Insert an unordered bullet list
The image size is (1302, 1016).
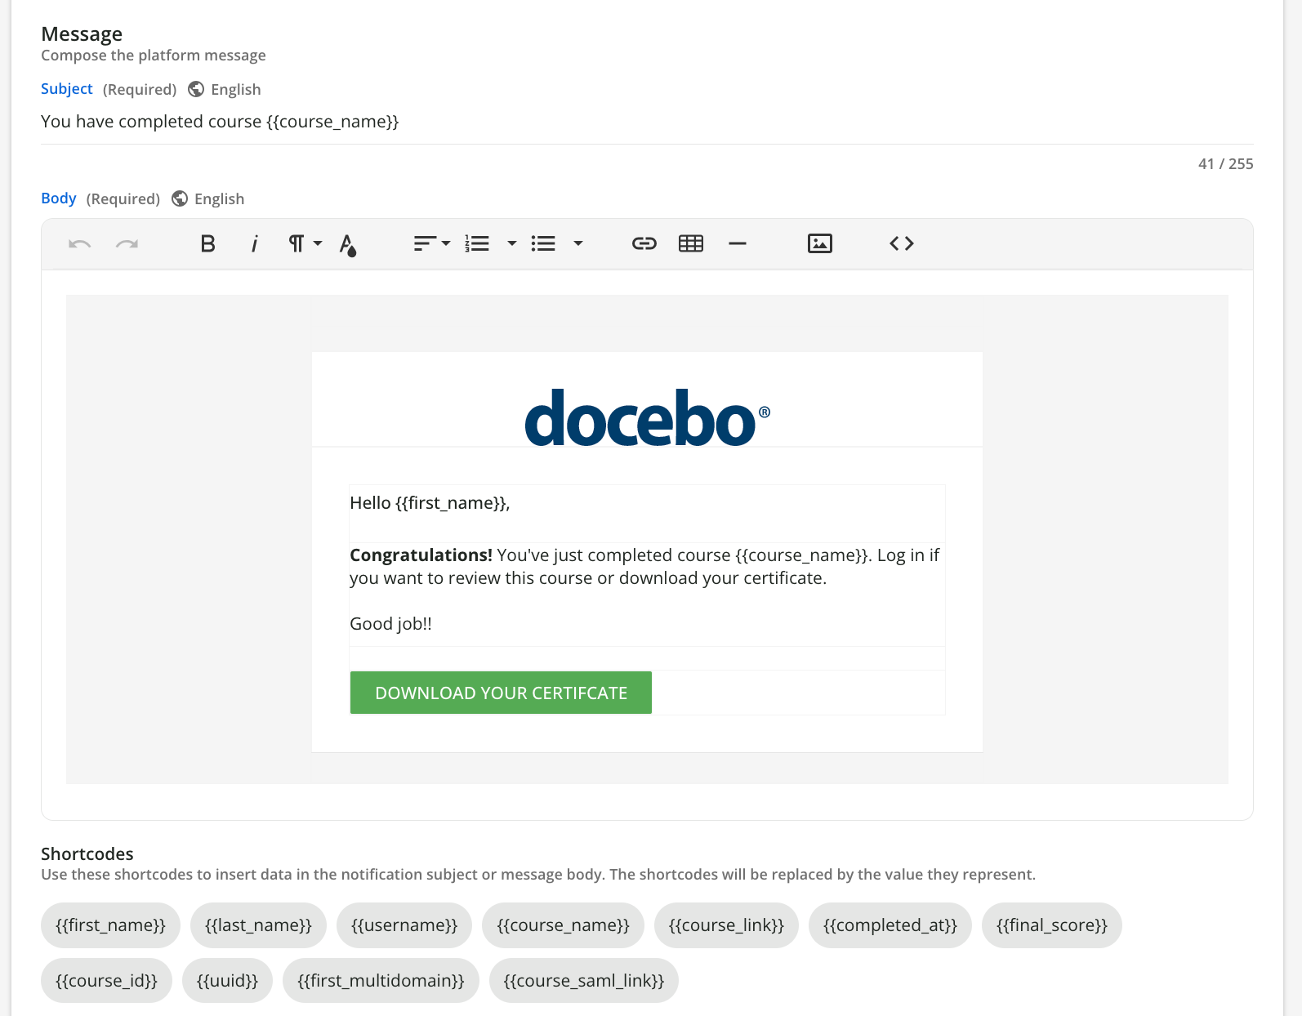(x=543, y=243)
